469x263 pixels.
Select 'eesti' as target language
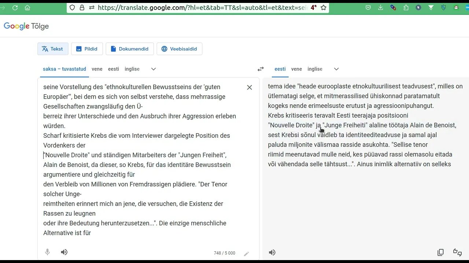pos(280,69)
